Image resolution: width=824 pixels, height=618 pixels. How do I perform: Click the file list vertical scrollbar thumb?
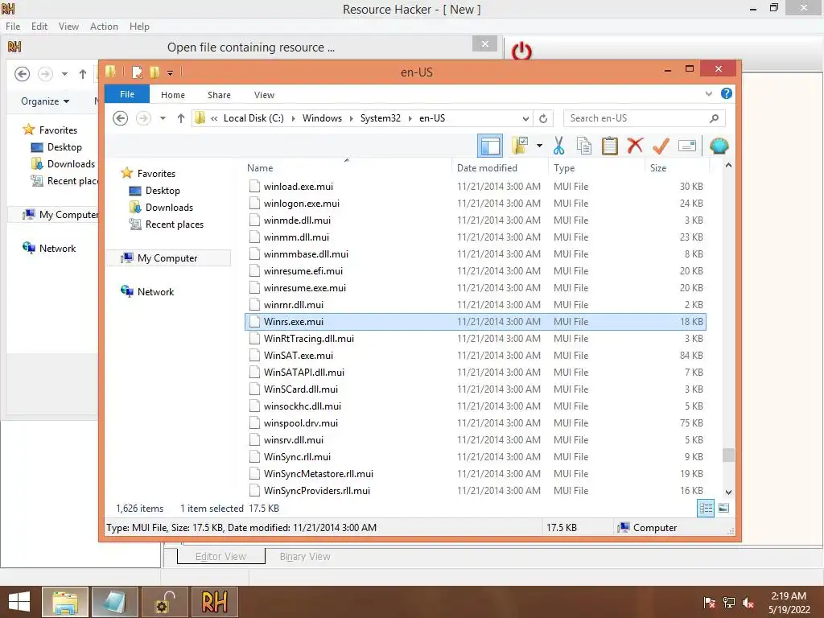[728, 455]
